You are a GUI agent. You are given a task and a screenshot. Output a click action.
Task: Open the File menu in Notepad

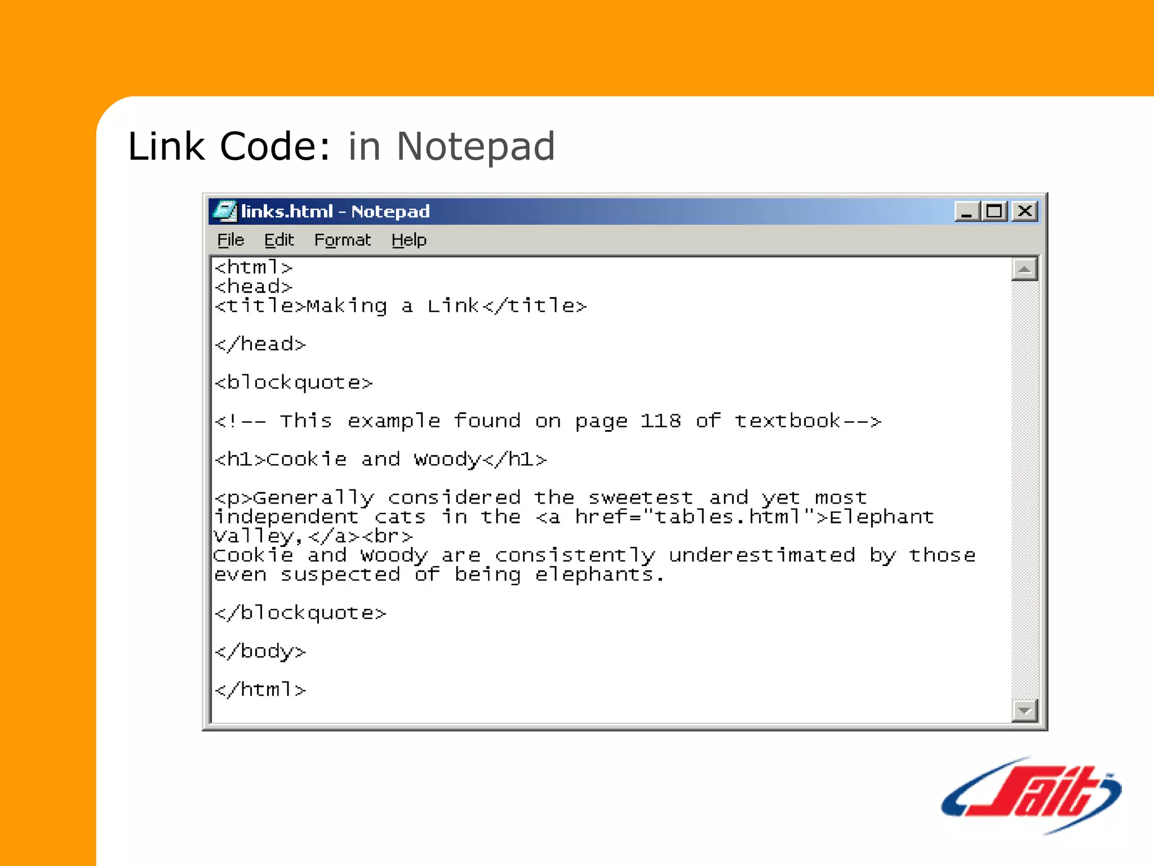coord(230,240)
